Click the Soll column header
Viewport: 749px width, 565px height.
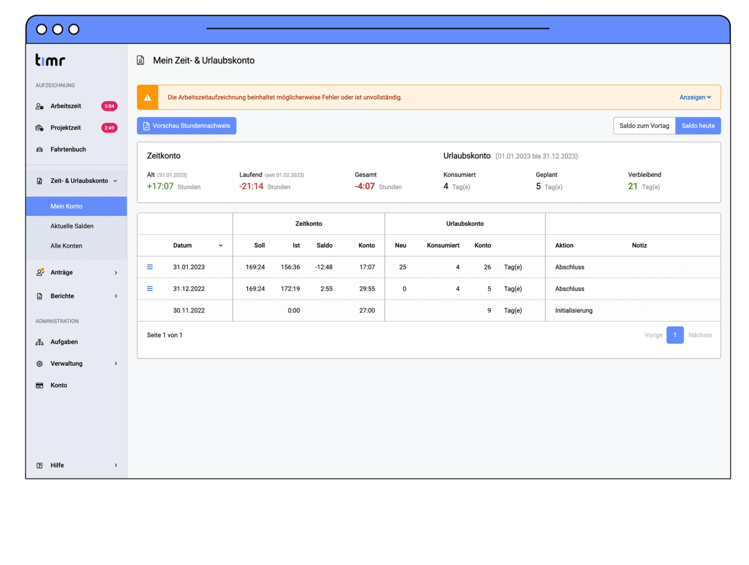coord(259,246)
